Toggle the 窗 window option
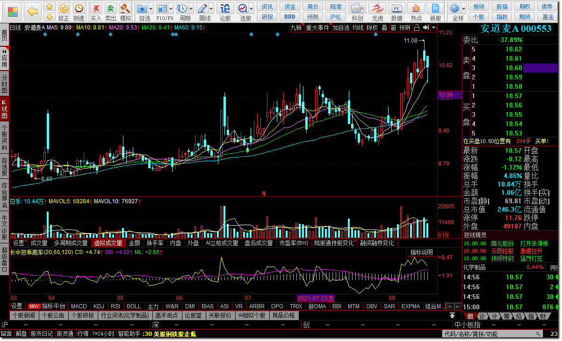This screenshot has height=341, width=562. (x=393, y=28)
